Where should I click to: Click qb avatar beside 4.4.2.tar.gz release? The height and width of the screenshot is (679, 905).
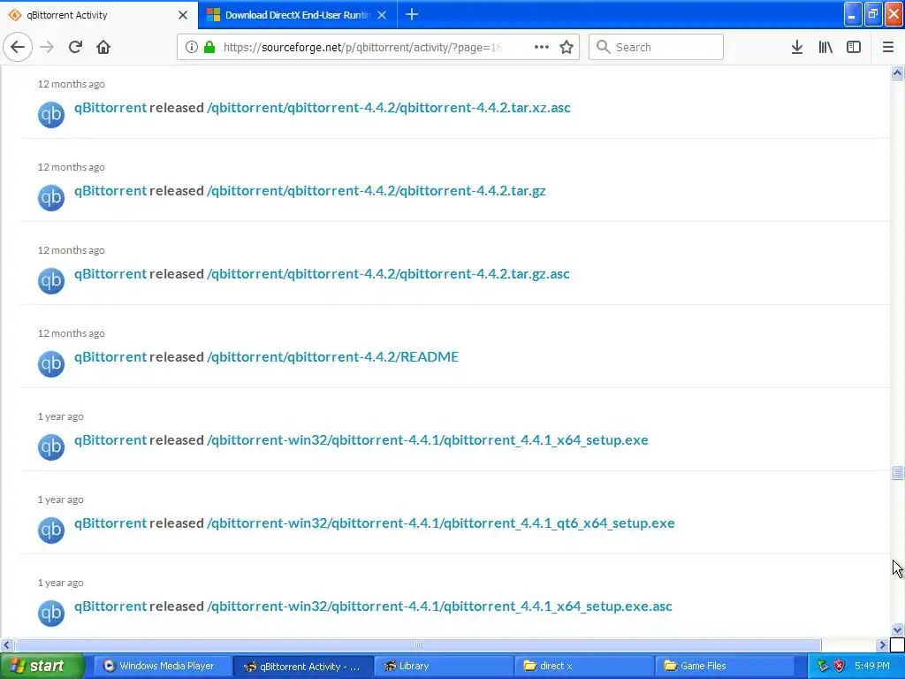(x=50, y=197)
